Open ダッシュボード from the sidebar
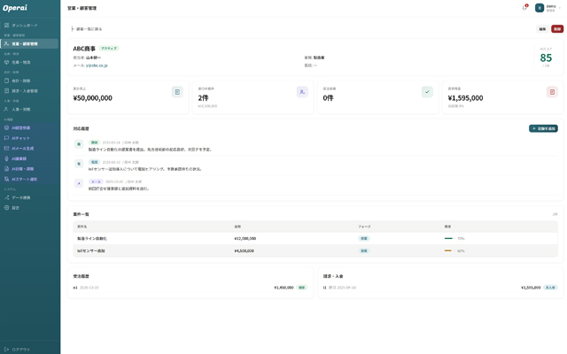Image resolution: width=567 pixels, height=354 pixels. [x=25, y=26]
